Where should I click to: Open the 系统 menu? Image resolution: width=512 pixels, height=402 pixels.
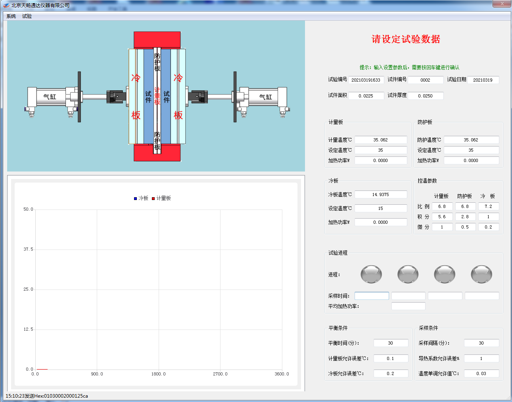(11, 16)
